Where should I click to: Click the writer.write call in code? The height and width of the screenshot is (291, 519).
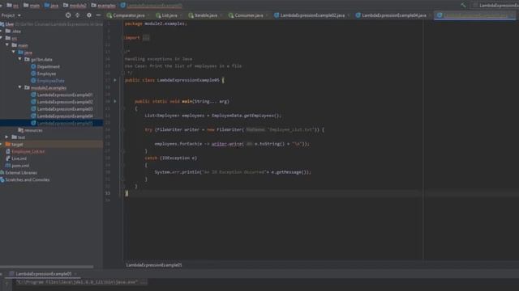[227, 144]
